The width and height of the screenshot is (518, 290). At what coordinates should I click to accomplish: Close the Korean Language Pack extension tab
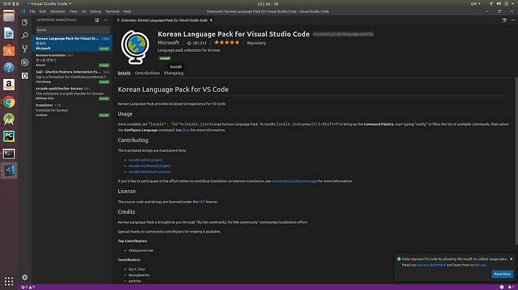coord(211,20)
